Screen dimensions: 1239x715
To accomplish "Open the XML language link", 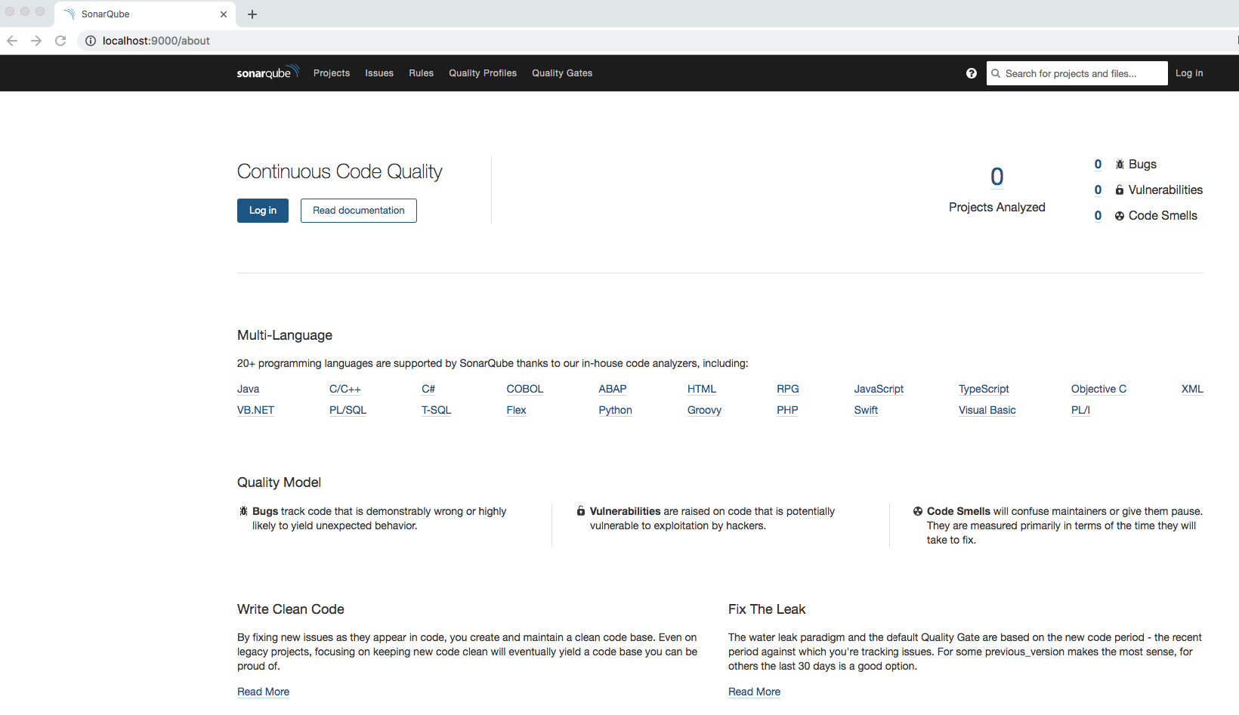I will [x=1192, y=389].
